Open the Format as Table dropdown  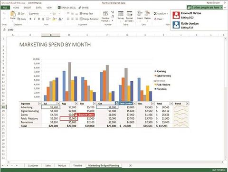tap(129, 16)
